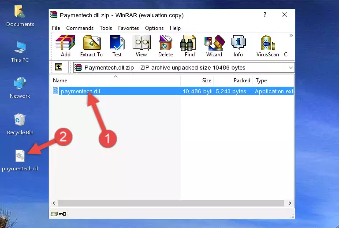Open the archive path dropdown

(291, 68)
